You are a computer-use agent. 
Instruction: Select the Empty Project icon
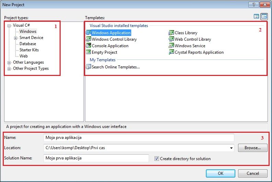[88, 52]
